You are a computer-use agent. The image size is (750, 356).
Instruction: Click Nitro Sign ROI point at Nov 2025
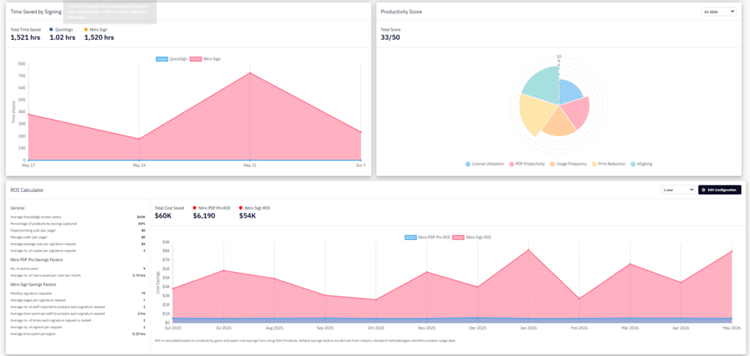point(426,272)
